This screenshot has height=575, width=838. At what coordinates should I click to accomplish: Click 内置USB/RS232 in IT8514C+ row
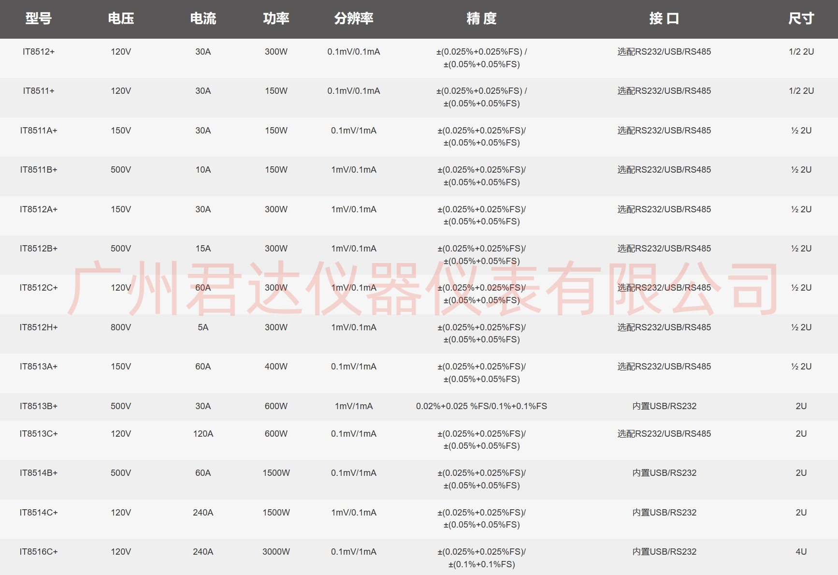(x=664, y=513)
